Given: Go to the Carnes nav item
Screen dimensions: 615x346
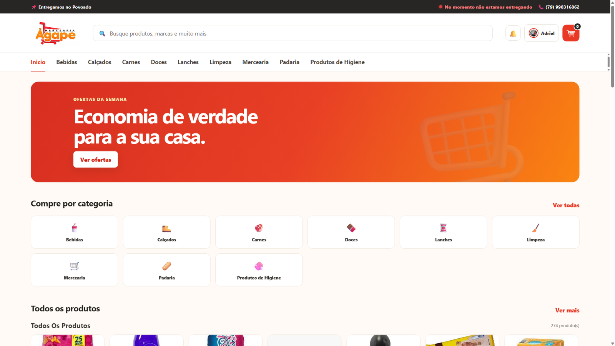Looking at the screenshot, I should click(131, 62).
